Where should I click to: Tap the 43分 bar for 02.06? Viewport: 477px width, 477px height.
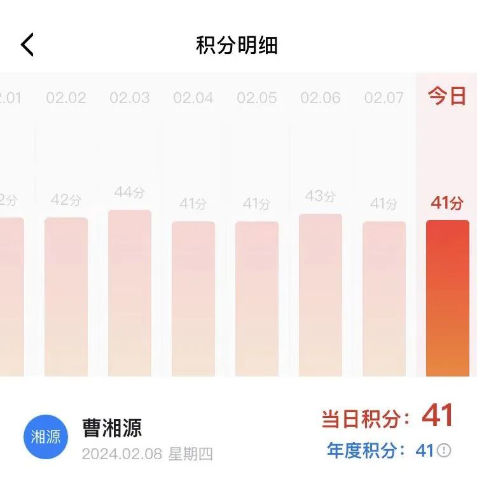pos(321,294)
